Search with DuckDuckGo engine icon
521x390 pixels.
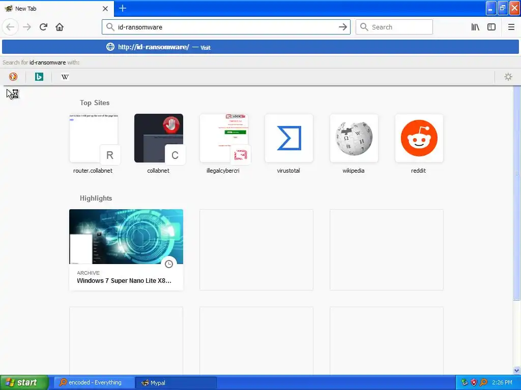[x=13, y=77]
